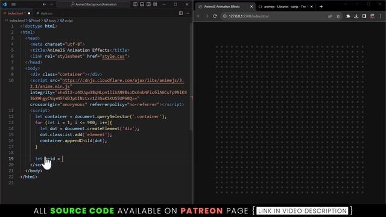Screen dimensions: 386x217
Task: Go back in VS Code editor history
Action: [44, 4]
